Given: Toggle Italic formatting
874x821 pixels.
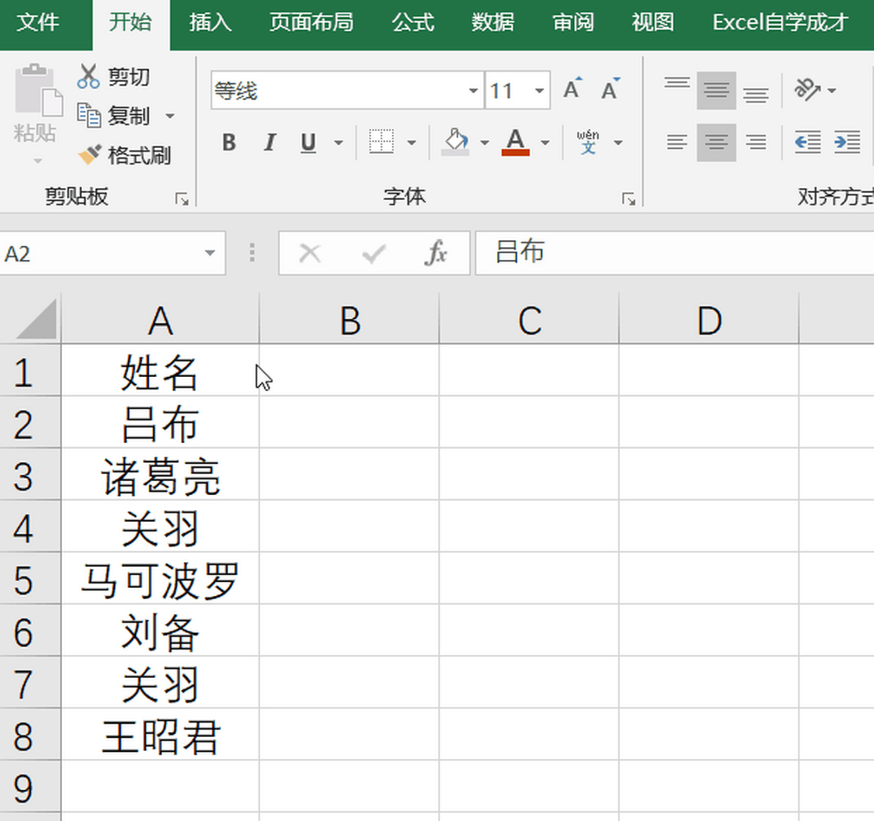Looking at the screenshot, I should [x=269, y=142].
